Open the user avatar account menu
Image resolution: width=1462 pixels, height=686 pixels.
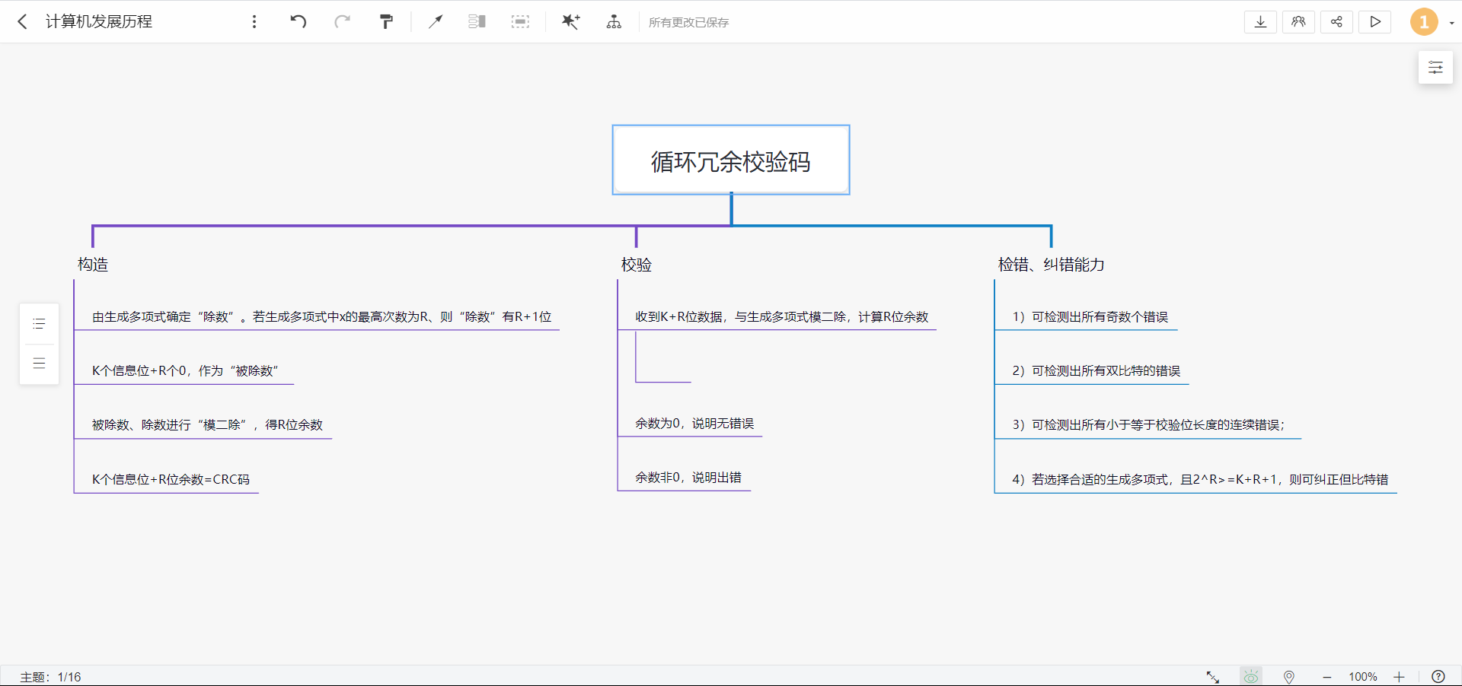[x=1424, y=22]
